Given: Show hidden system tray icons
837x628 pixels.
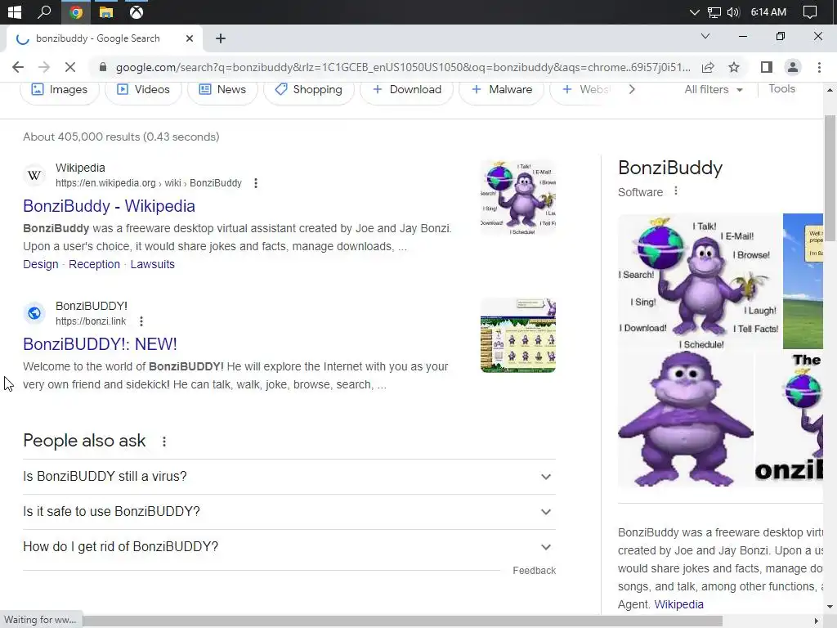Looking at the screenshot, I should pos(695,11).
